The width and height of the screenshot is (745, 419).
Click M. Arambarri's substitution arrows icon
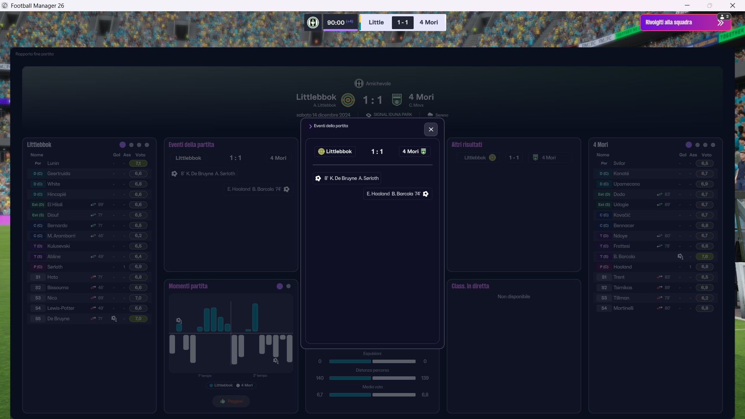[93, 236]
